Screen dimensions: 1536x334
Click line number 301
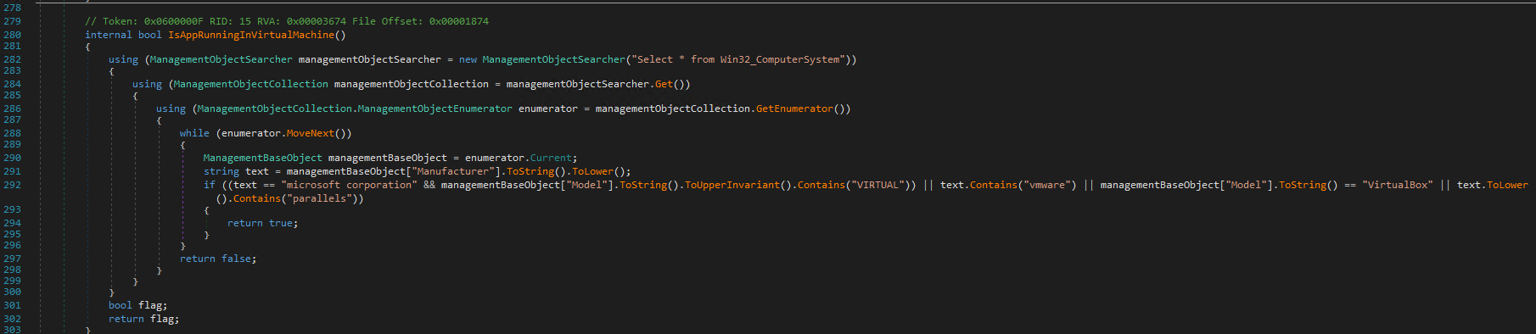click(12, 305)
